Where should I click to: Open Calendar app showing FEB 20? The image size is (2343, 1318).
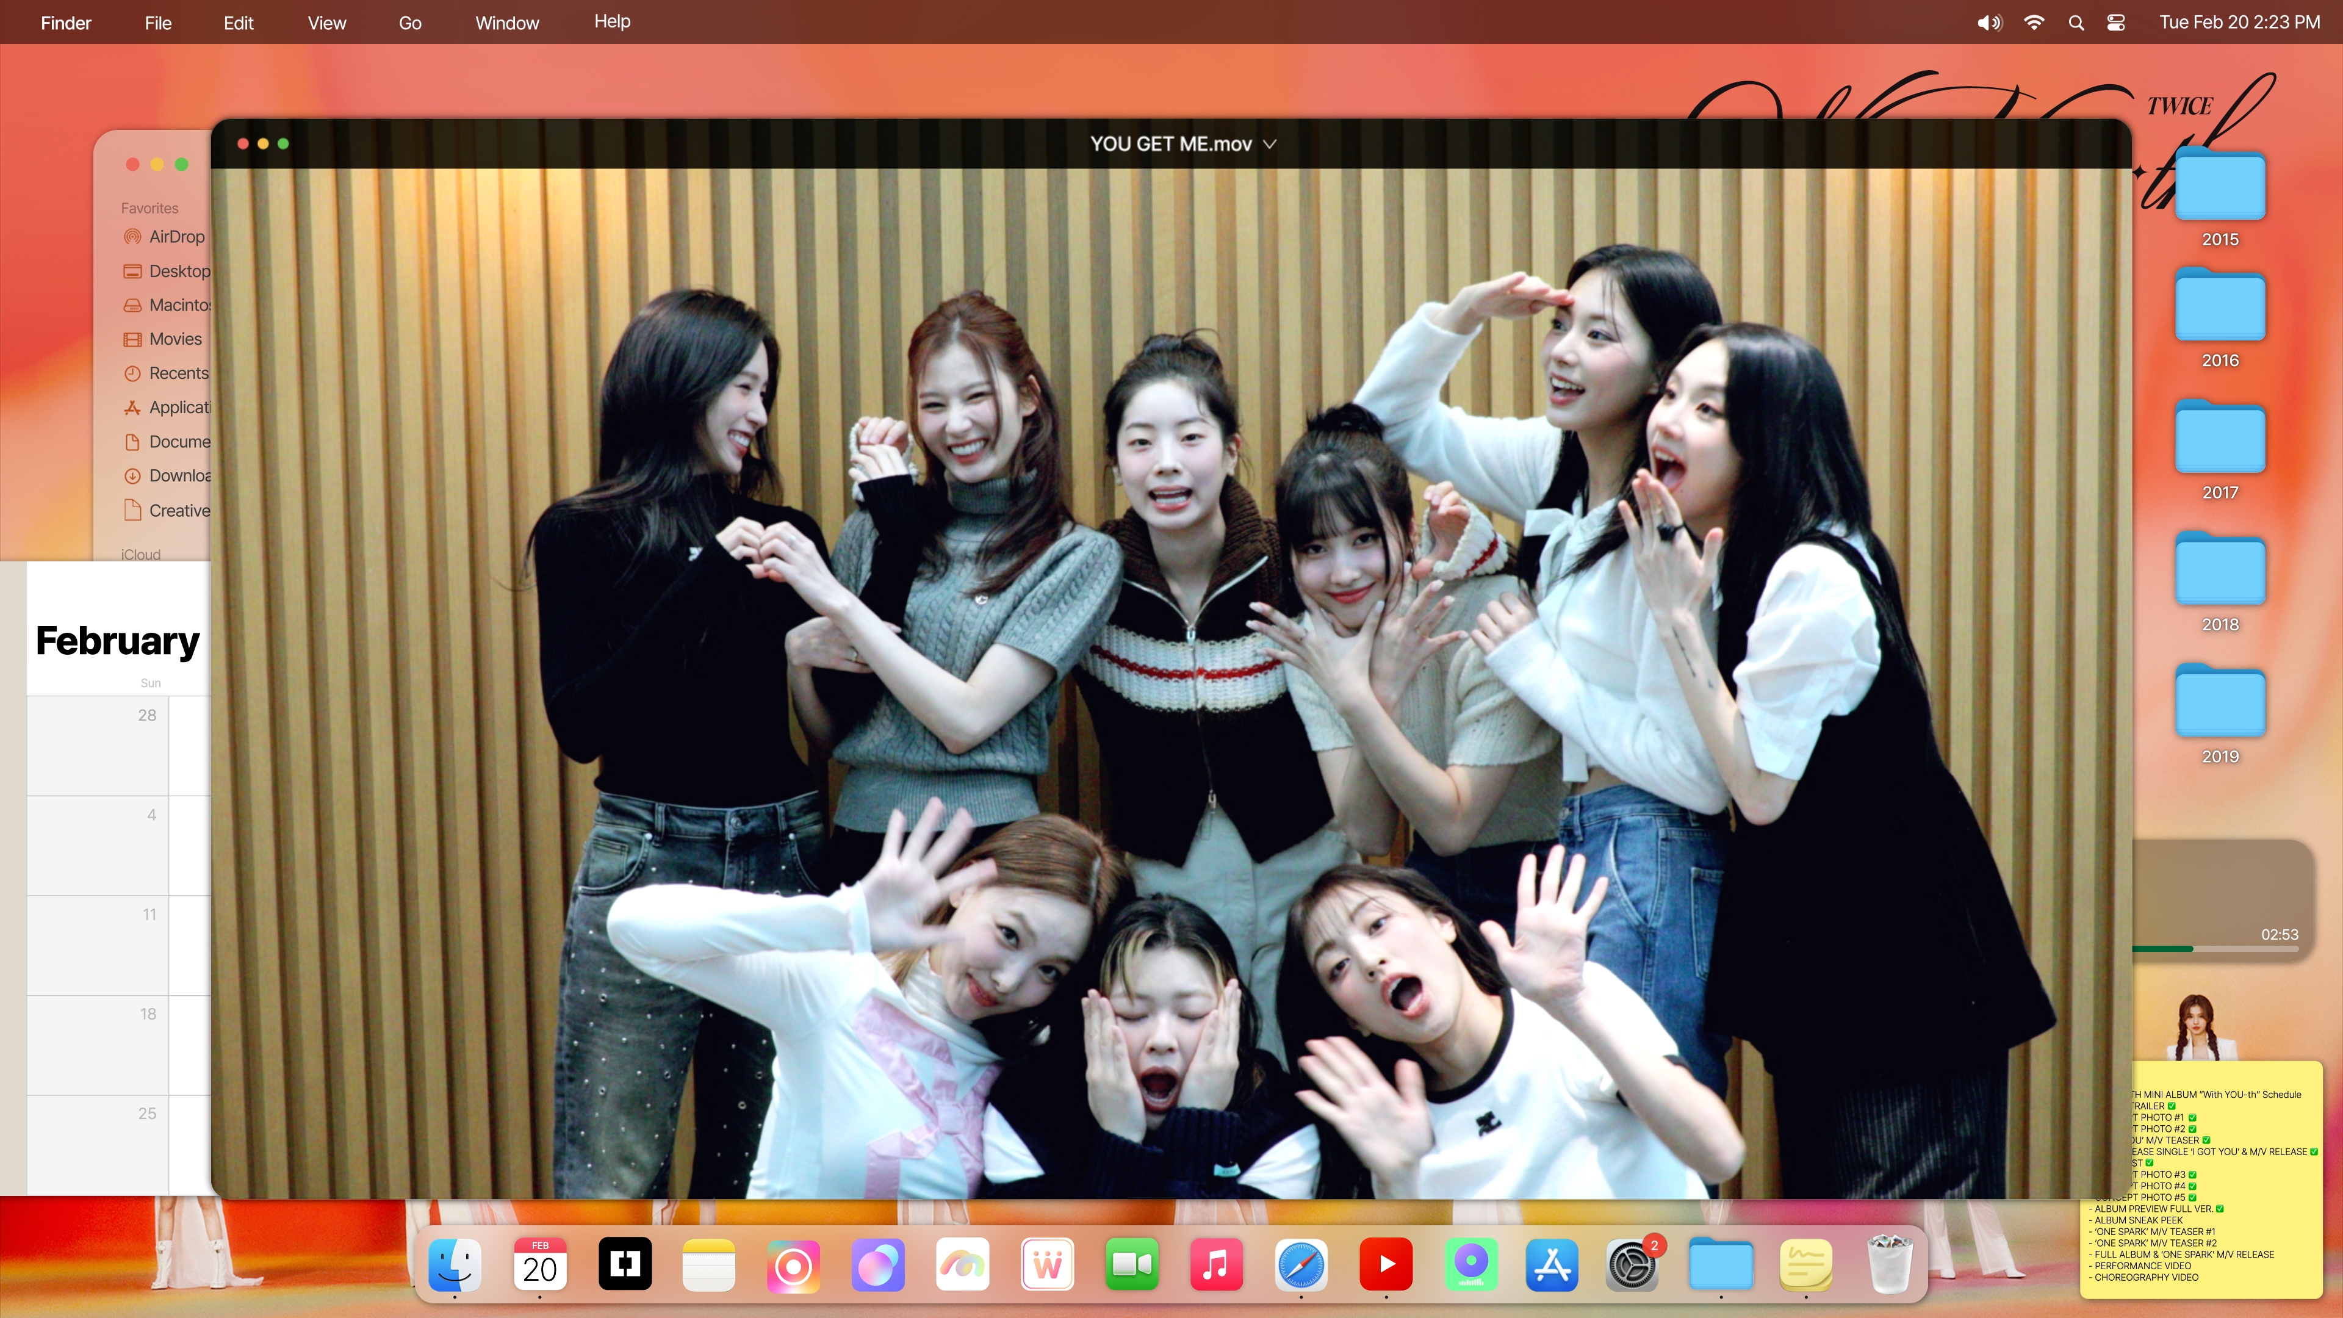coord(539,1264)
